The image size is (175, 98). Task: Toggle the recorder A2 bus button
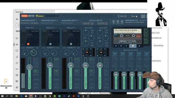[146, 33]
